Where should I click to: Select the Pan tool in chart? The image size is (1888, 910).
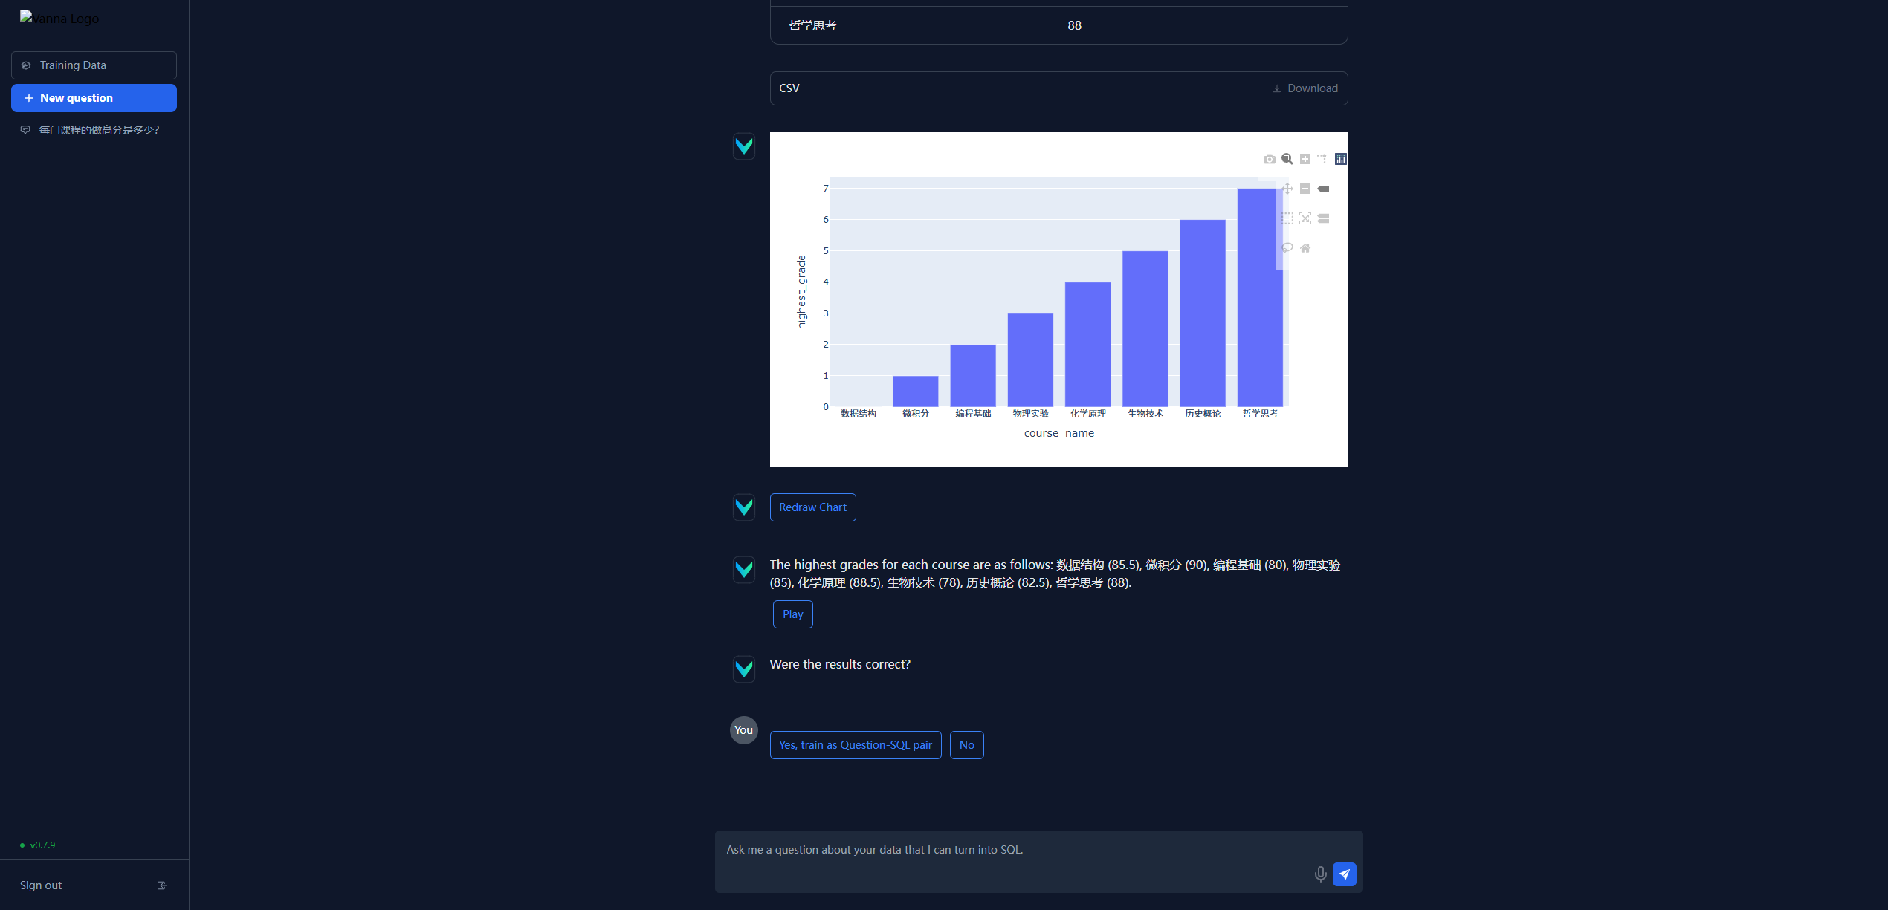click(x=1287, y=189)
